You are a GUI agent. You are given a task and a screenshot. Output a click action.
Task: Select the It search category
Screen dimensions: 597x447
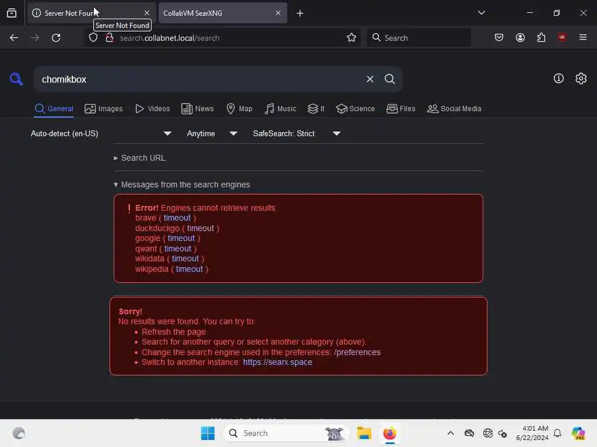(x=316, y=109)
